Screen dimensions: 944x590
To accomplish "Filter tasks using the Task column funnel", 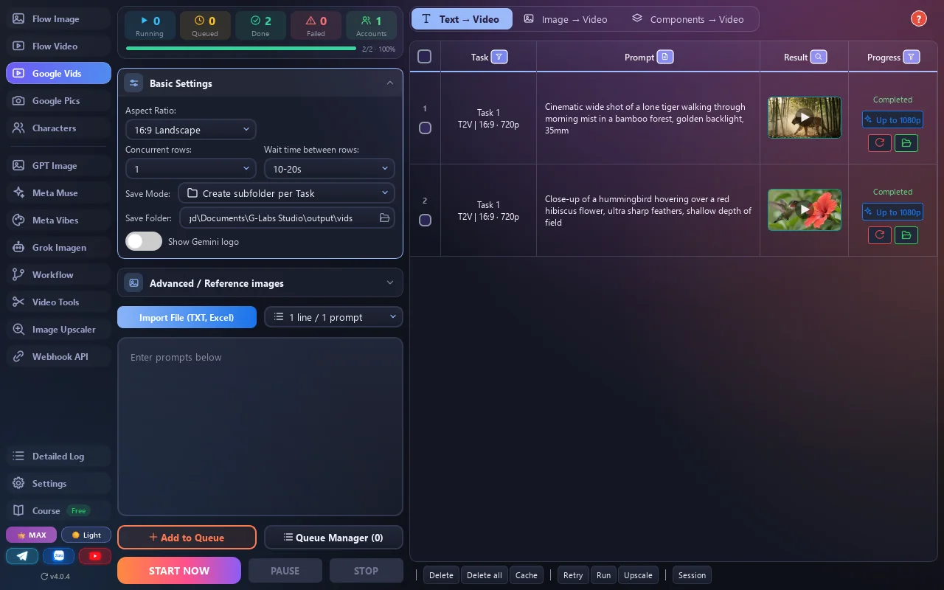I will point(499,57).
